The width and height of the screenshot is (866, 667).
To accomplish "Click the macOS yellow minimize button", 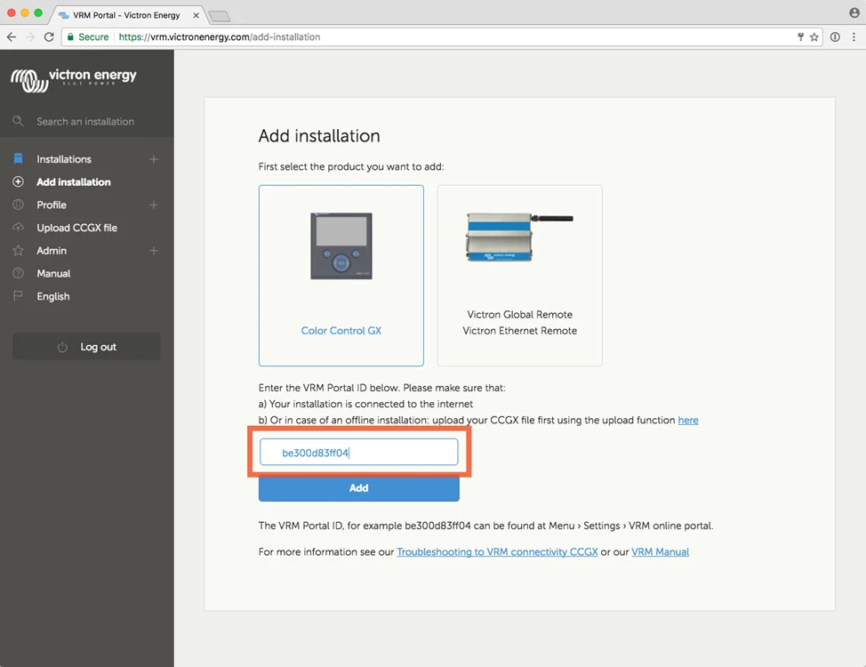I will pos(25,12).
